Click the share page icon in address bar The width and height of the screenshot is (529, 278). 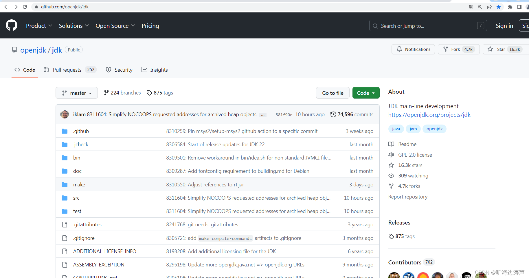tap(489, 7)
